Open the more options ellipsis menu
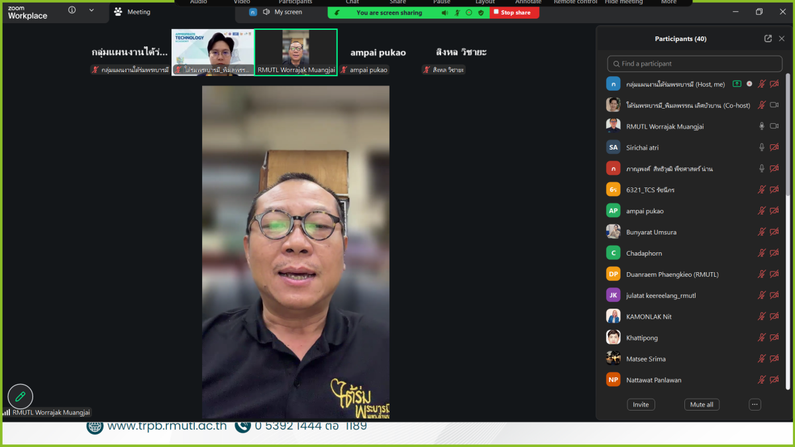Image resolution: width=795 pixels, height=447 pixels. point(755,405)
